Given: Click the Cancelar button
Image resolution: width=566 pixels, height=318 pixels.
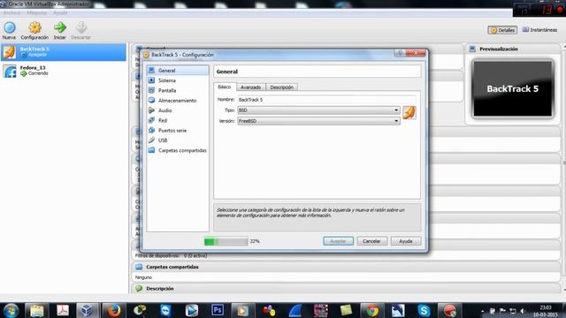Looking at the screenshot, I should pos(371,241).
